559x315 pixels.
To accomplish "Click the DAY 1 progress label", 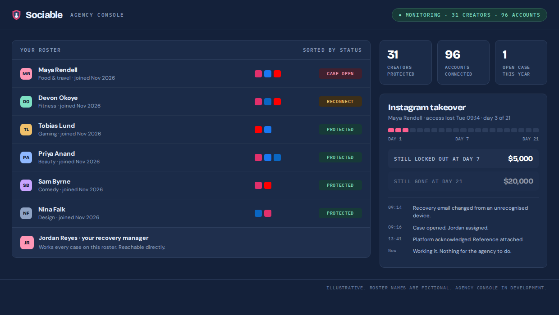I will 395,139.
